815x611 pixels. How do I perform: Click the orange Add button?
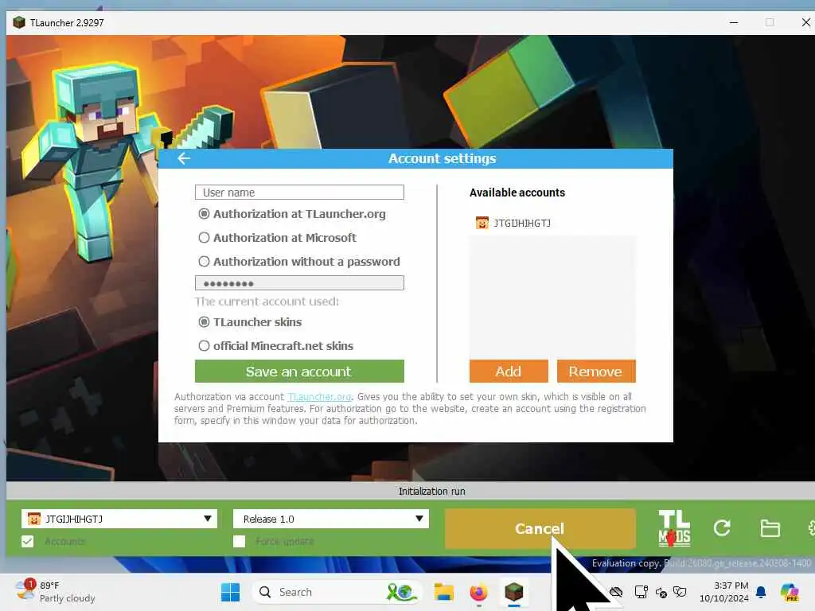(x=509, y=371)
